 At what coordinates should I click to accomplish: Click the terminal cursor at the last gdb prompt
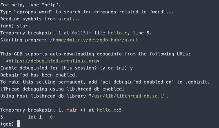18,124
